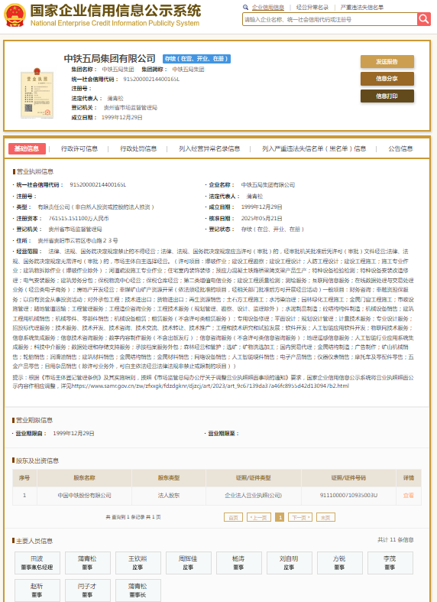Switch to the 行政处罚信息 tab
The height and width of the screenshot is (602, 437).
(138, 148)
